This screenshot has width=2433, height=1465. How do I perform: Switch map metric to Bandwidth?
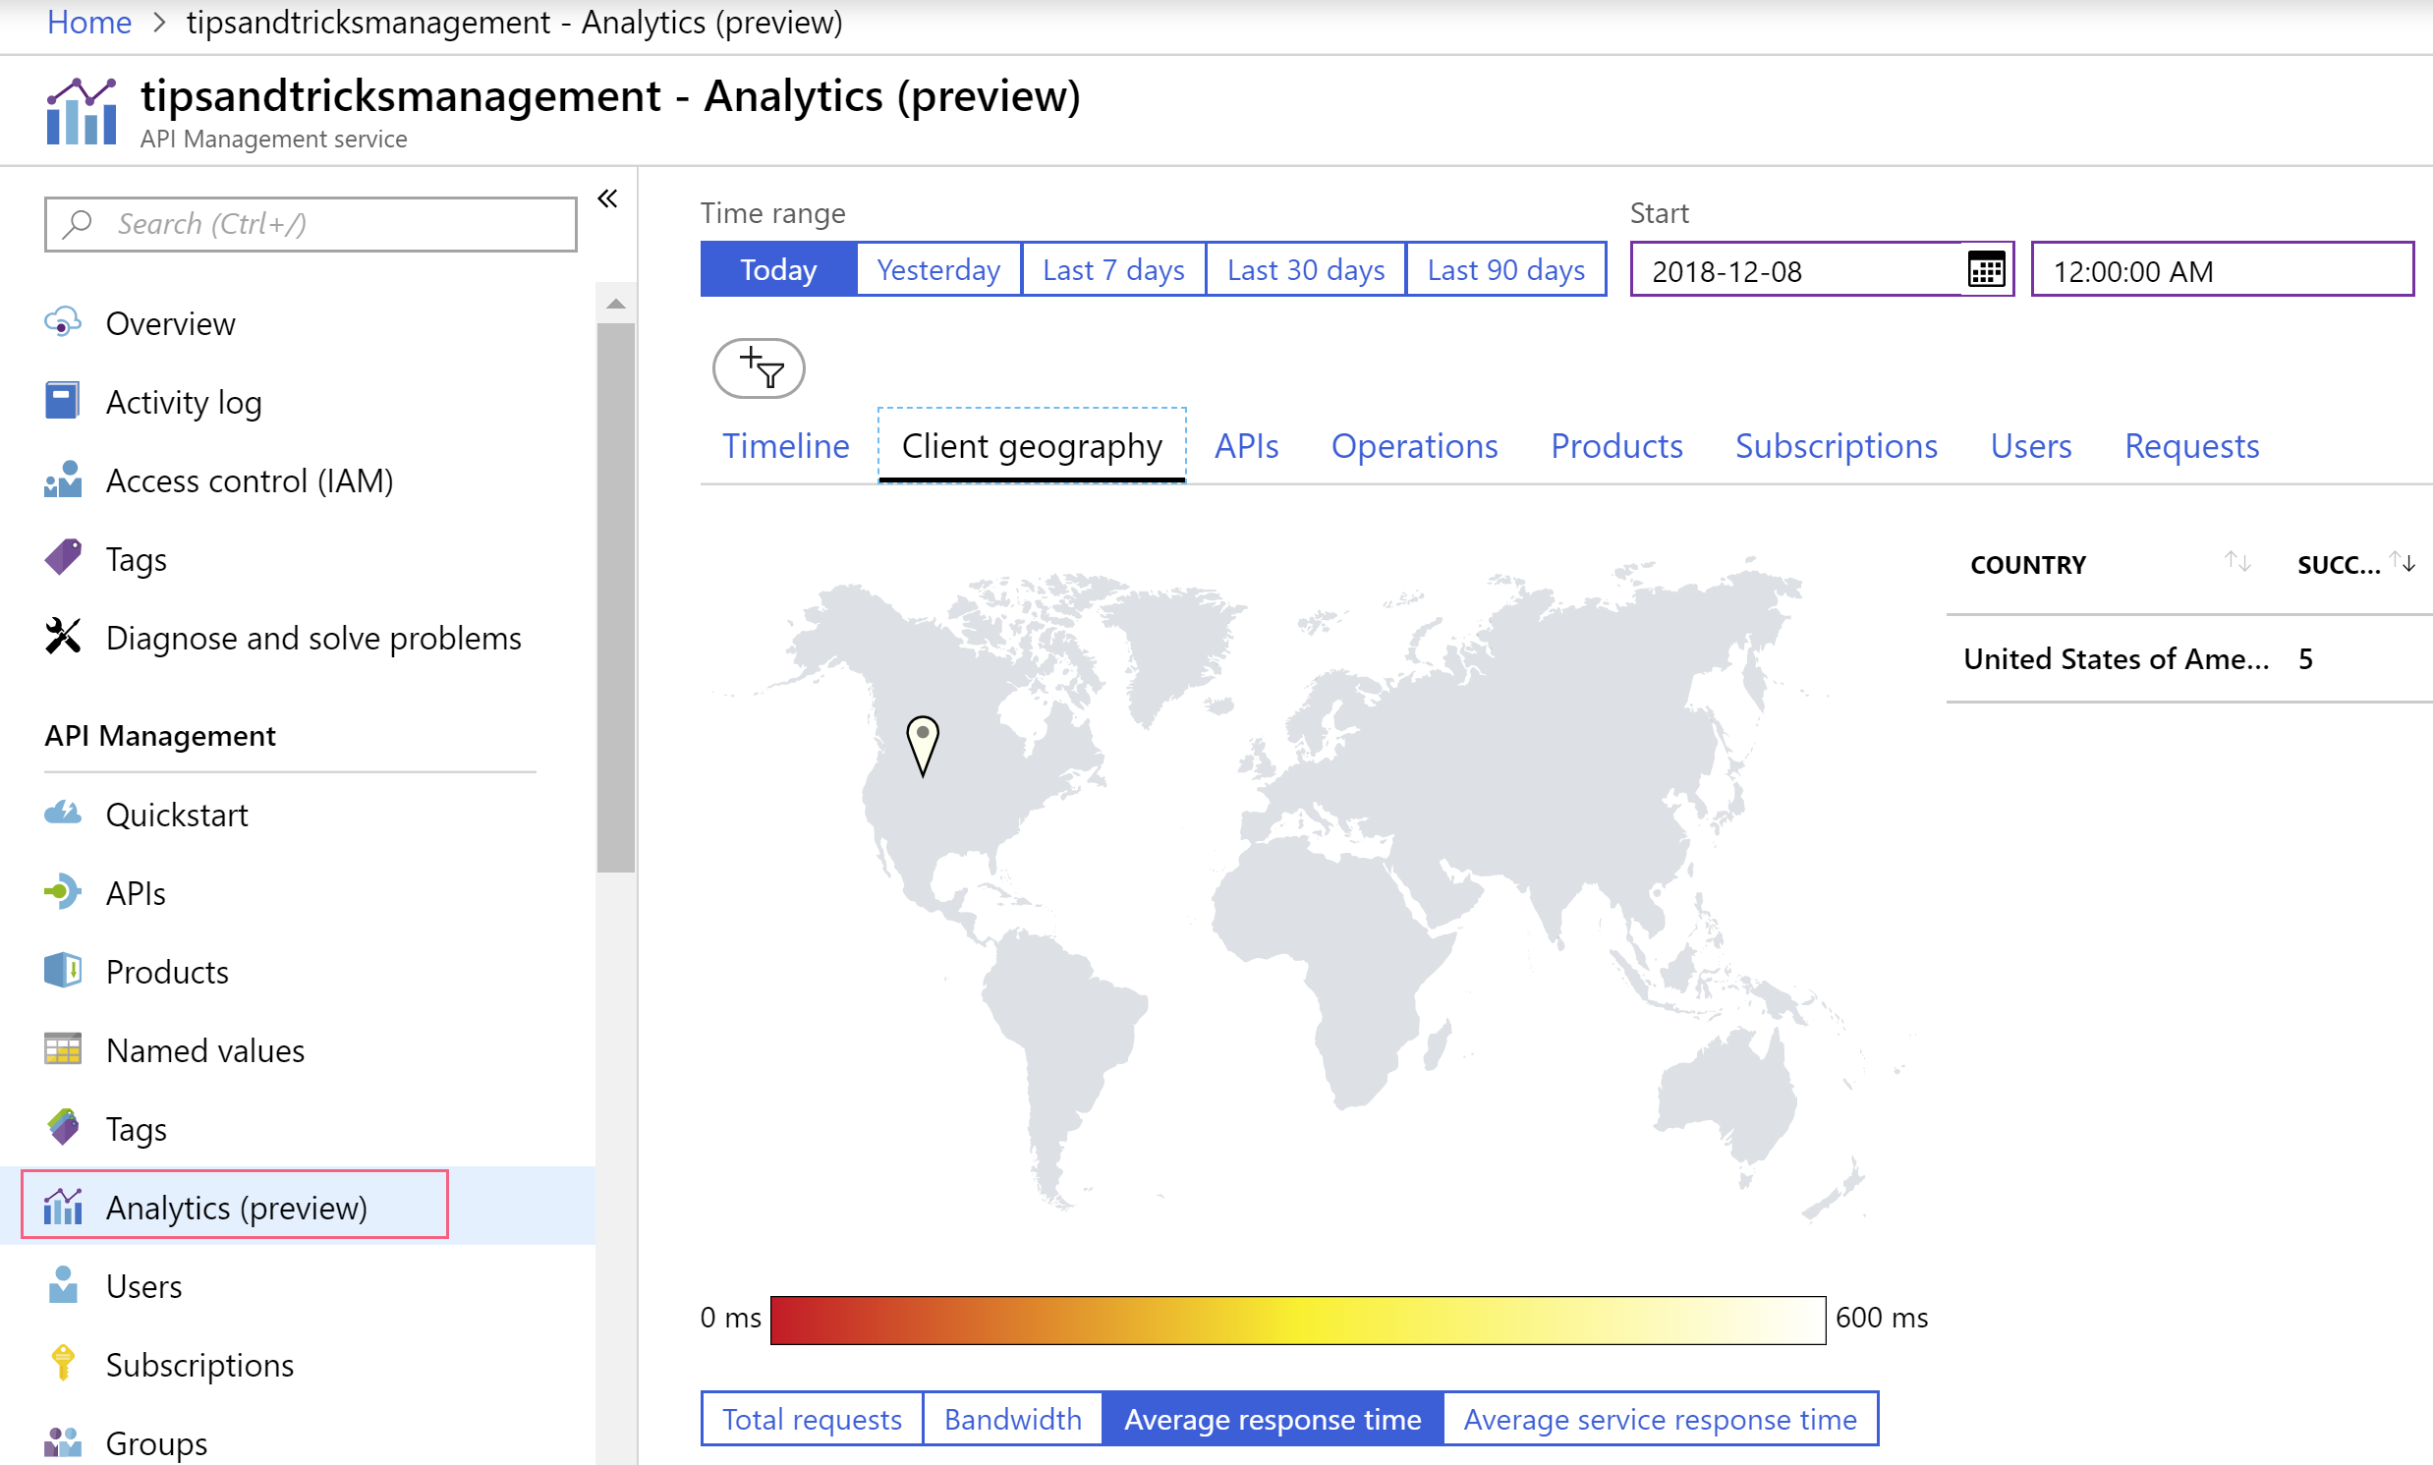pyautogui.click(x=1013, y=1419)
